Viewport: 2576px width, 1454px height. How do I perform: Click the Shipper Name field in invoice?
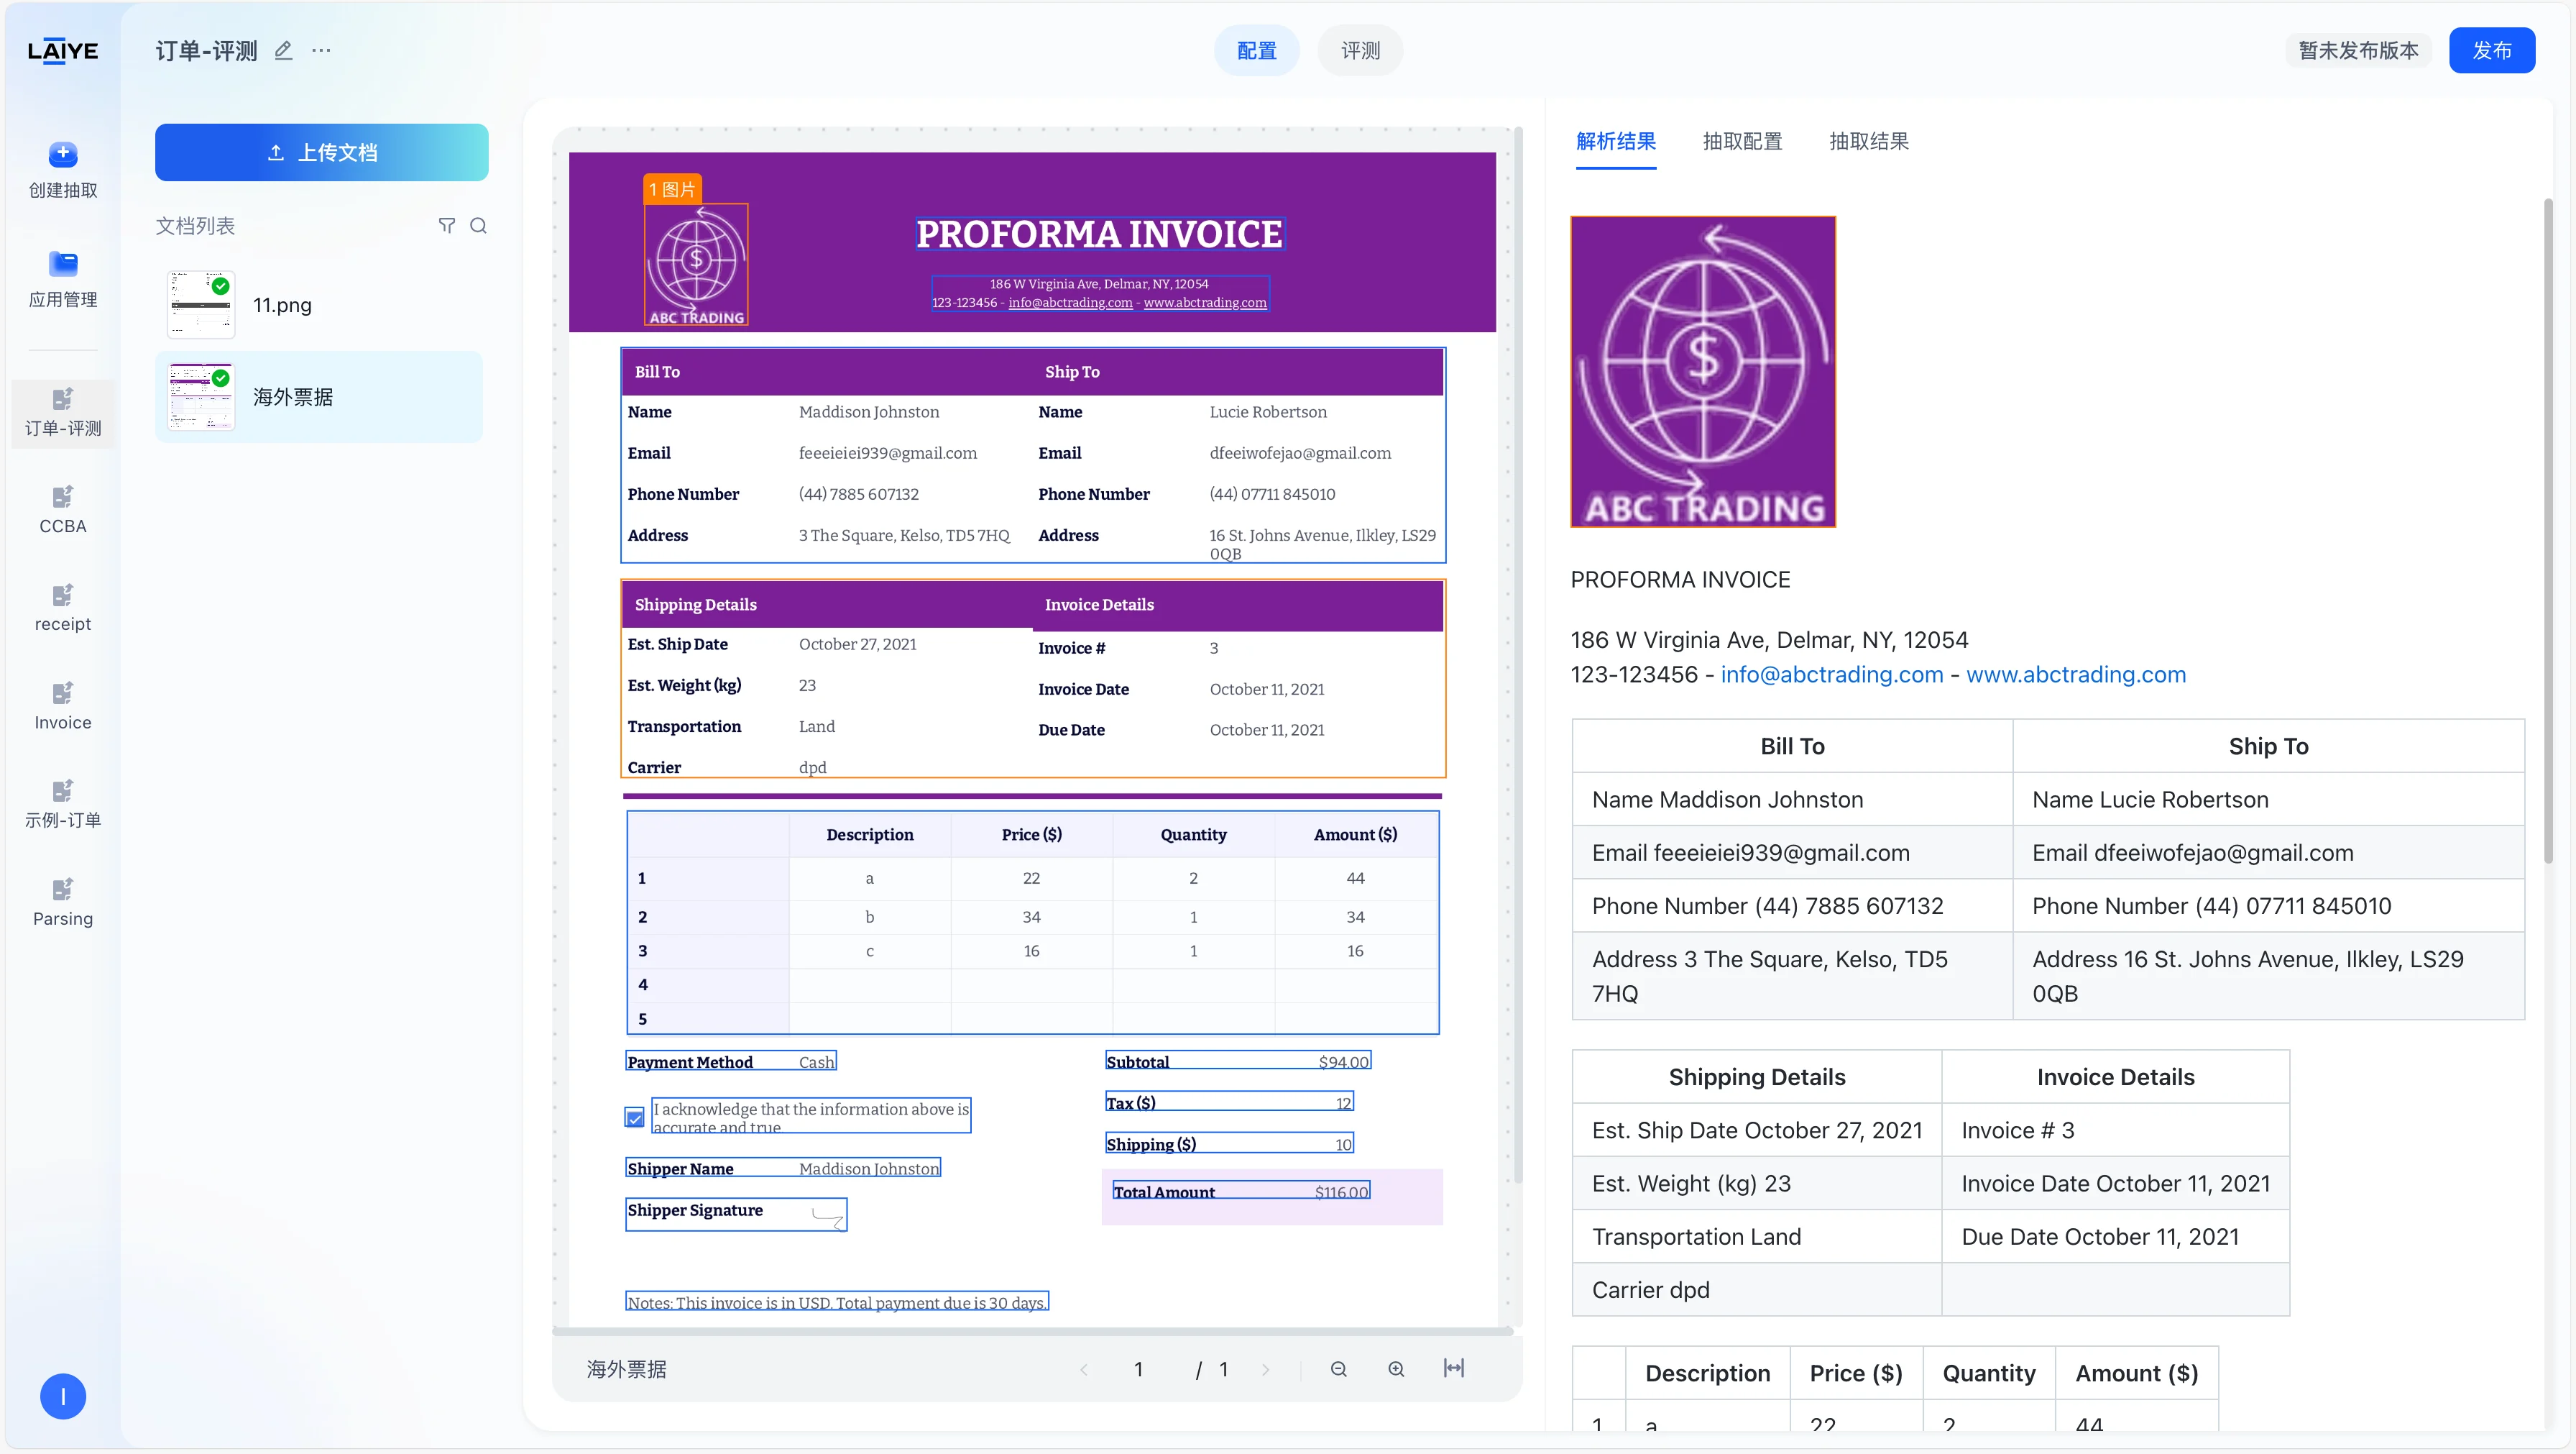pos(783,1168)
